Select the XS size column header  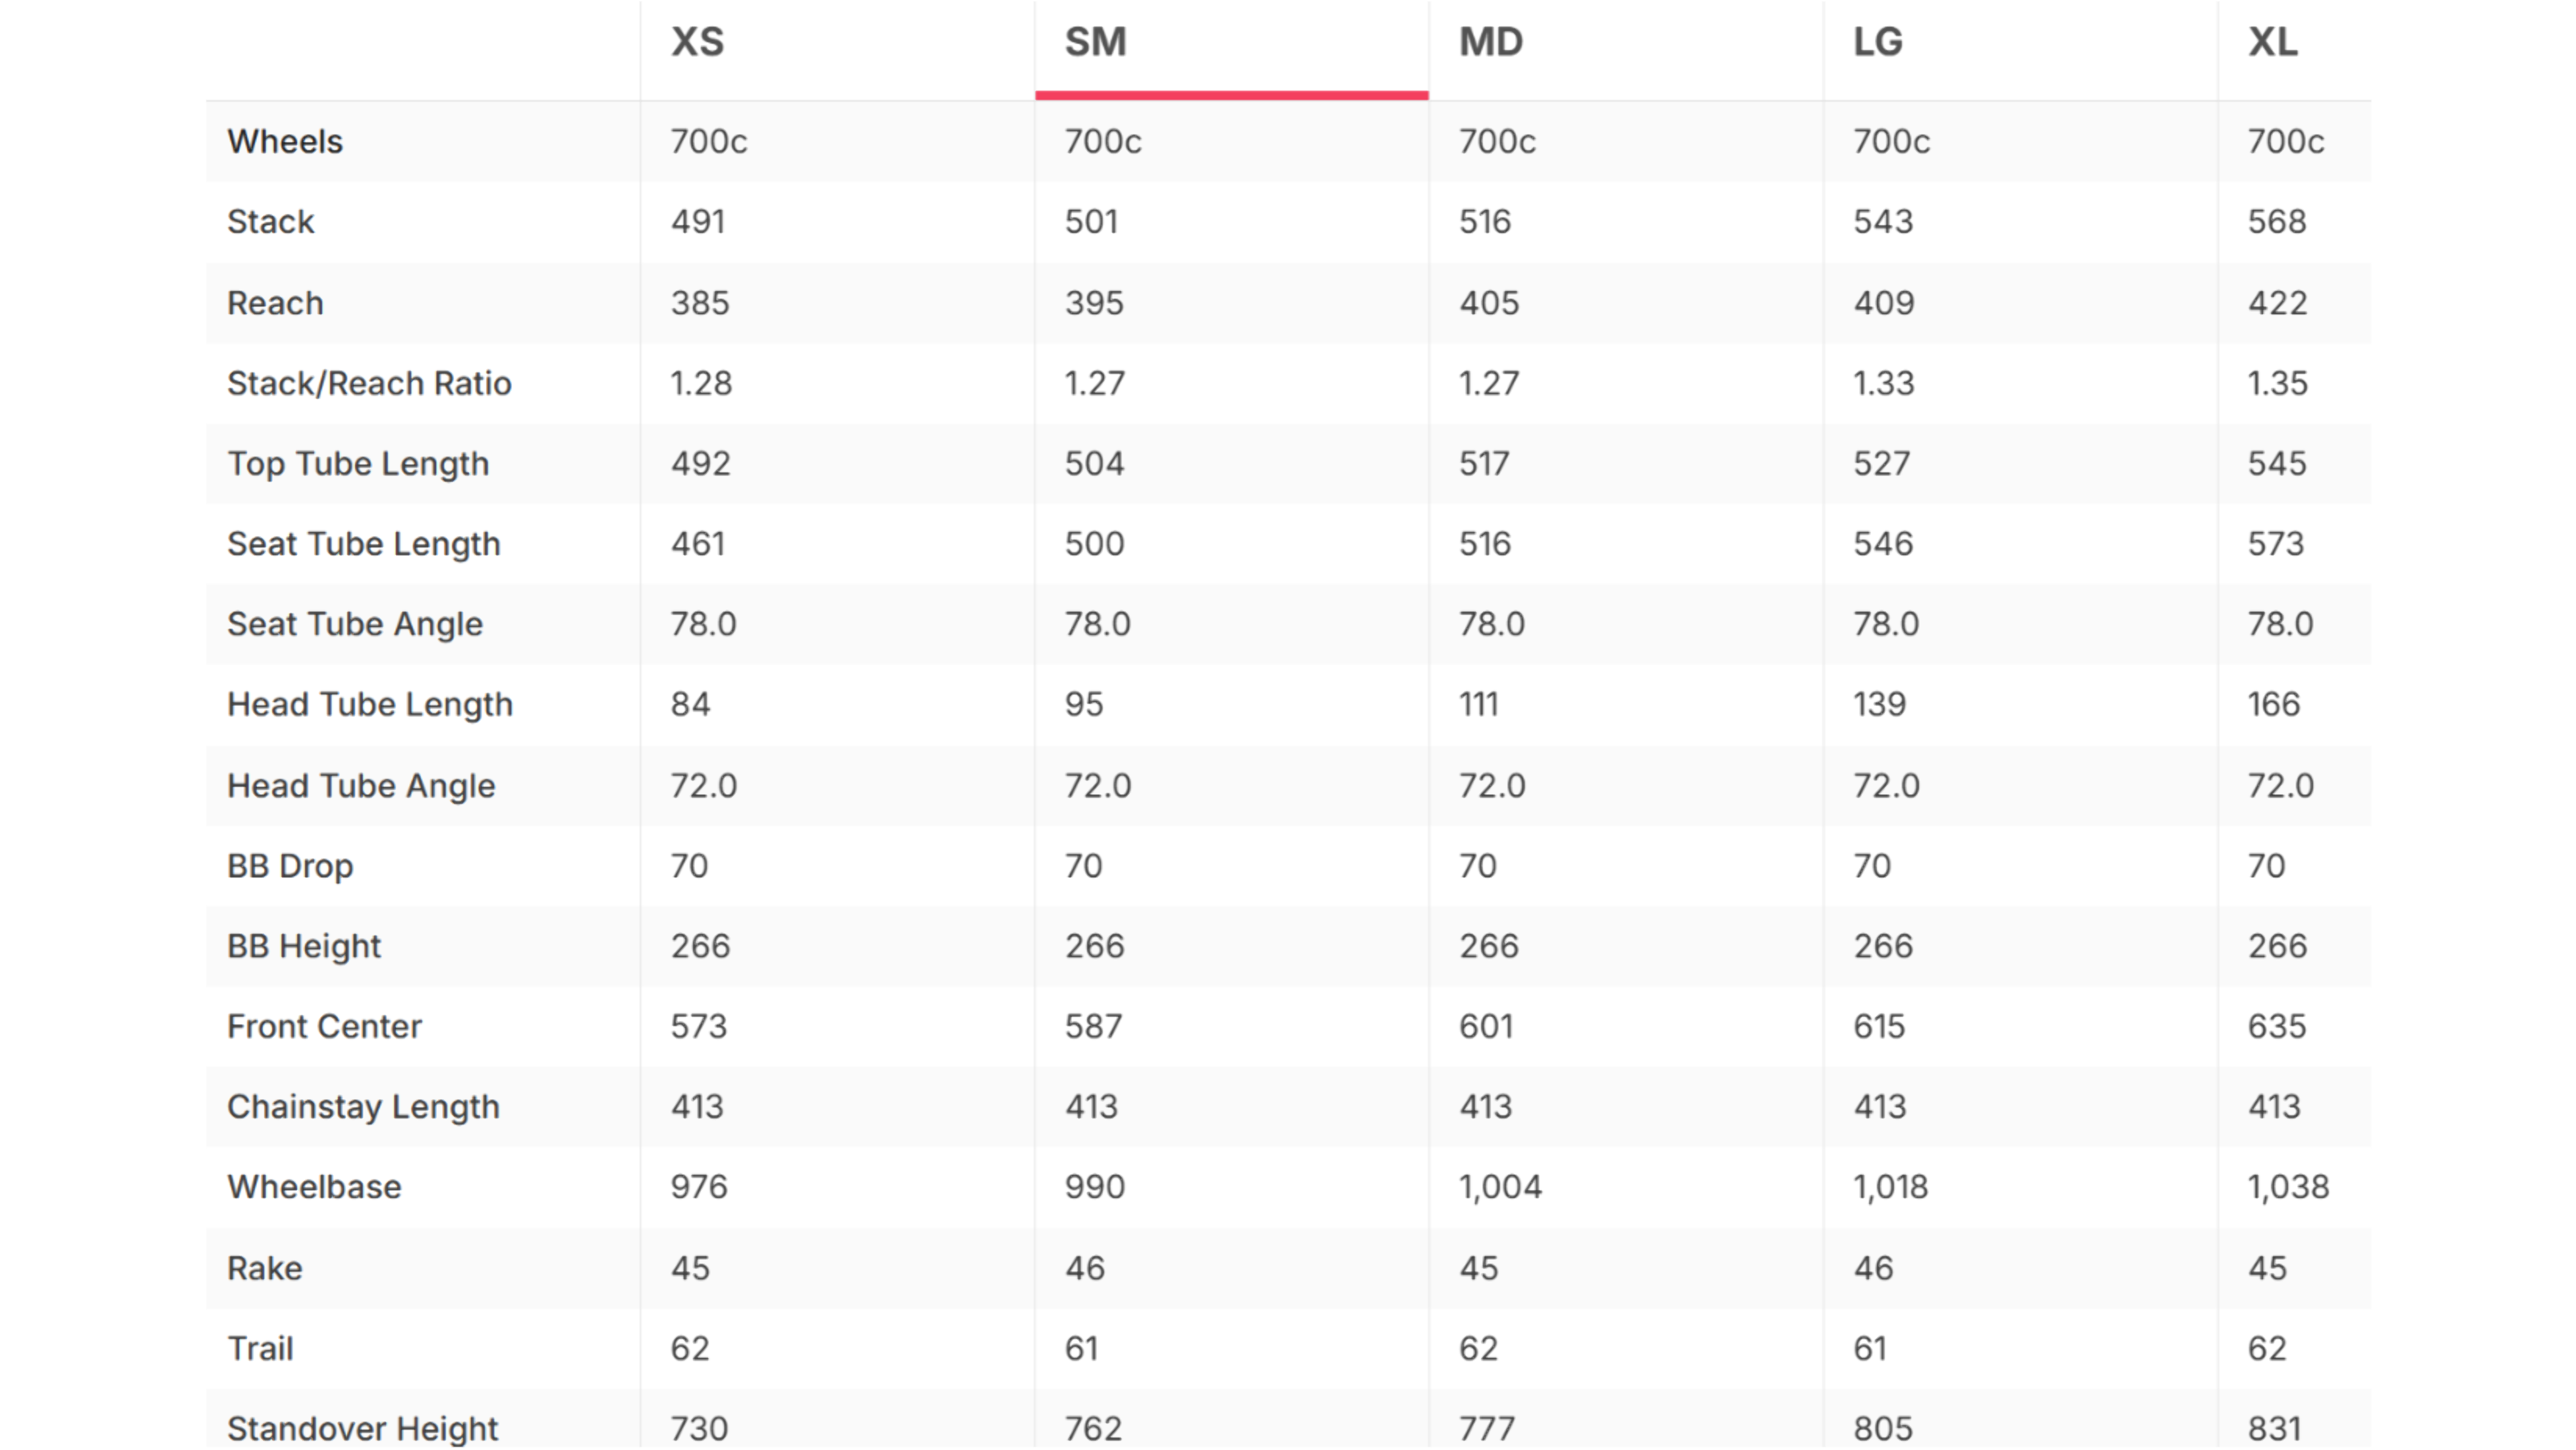[697, 42]
